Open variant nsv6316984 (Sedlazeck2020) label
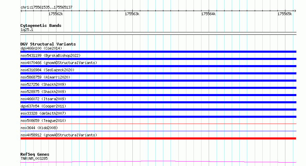Image resolution: width=306 pixels, height=166 pixels. [x=47, y=70]
